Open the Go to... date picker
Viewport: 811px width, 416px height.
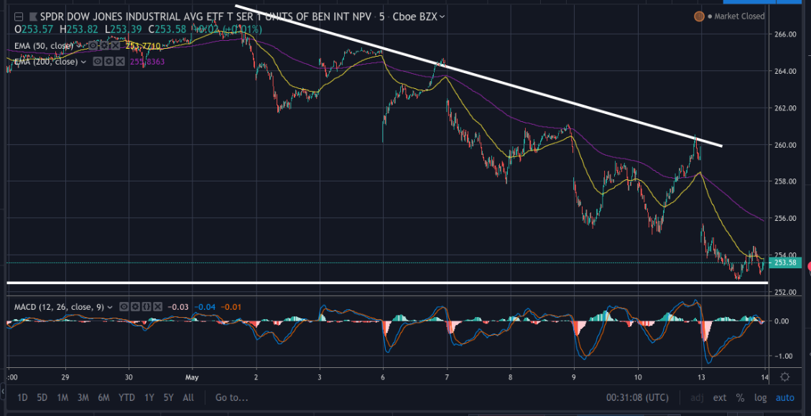point(231,398)
